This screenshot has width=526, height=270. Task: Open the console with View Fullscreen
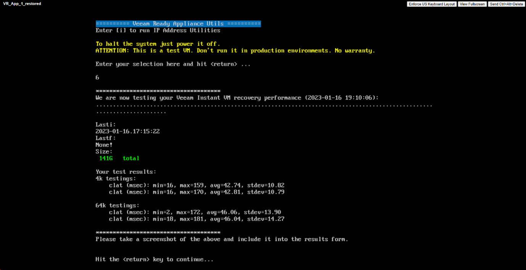pyautogui.click(x=472, y=4)
